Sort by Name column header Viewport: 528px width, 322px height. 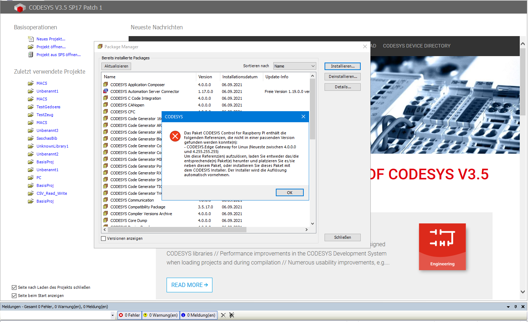pos(149,77)
